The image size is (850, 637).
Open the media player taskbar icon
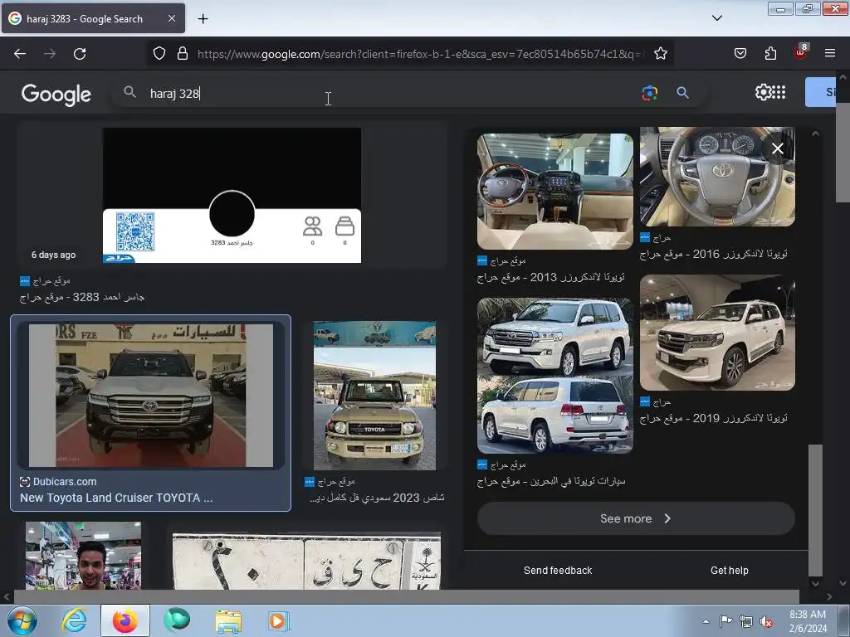pos(279,620)
